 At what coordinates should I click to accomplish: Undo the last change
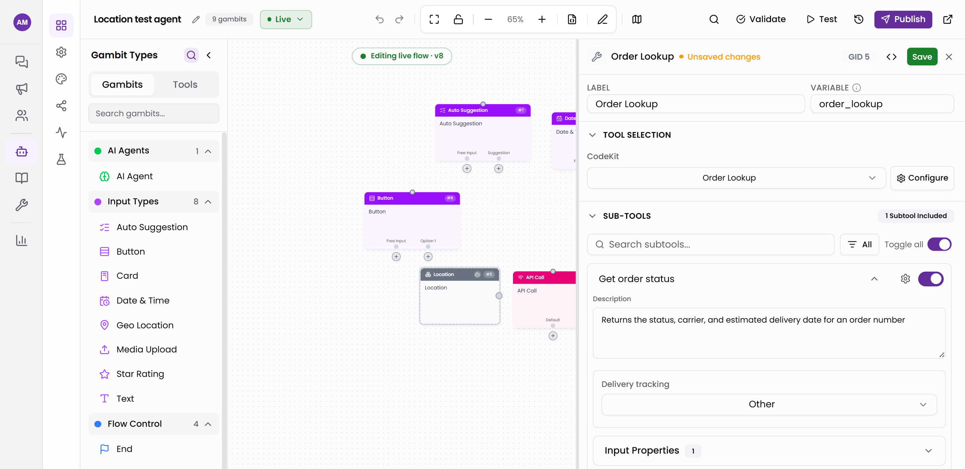[380, 19]
